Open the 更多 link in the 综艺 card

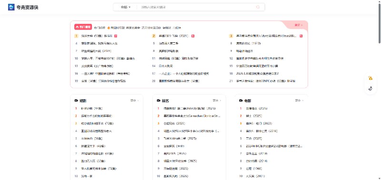tap(217, 100)
